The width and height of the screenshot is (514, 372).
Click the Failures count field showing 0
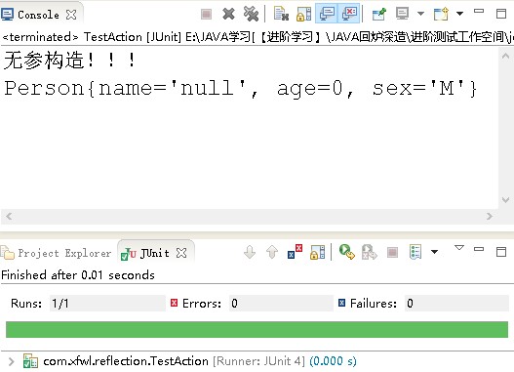tap(456, 303)
